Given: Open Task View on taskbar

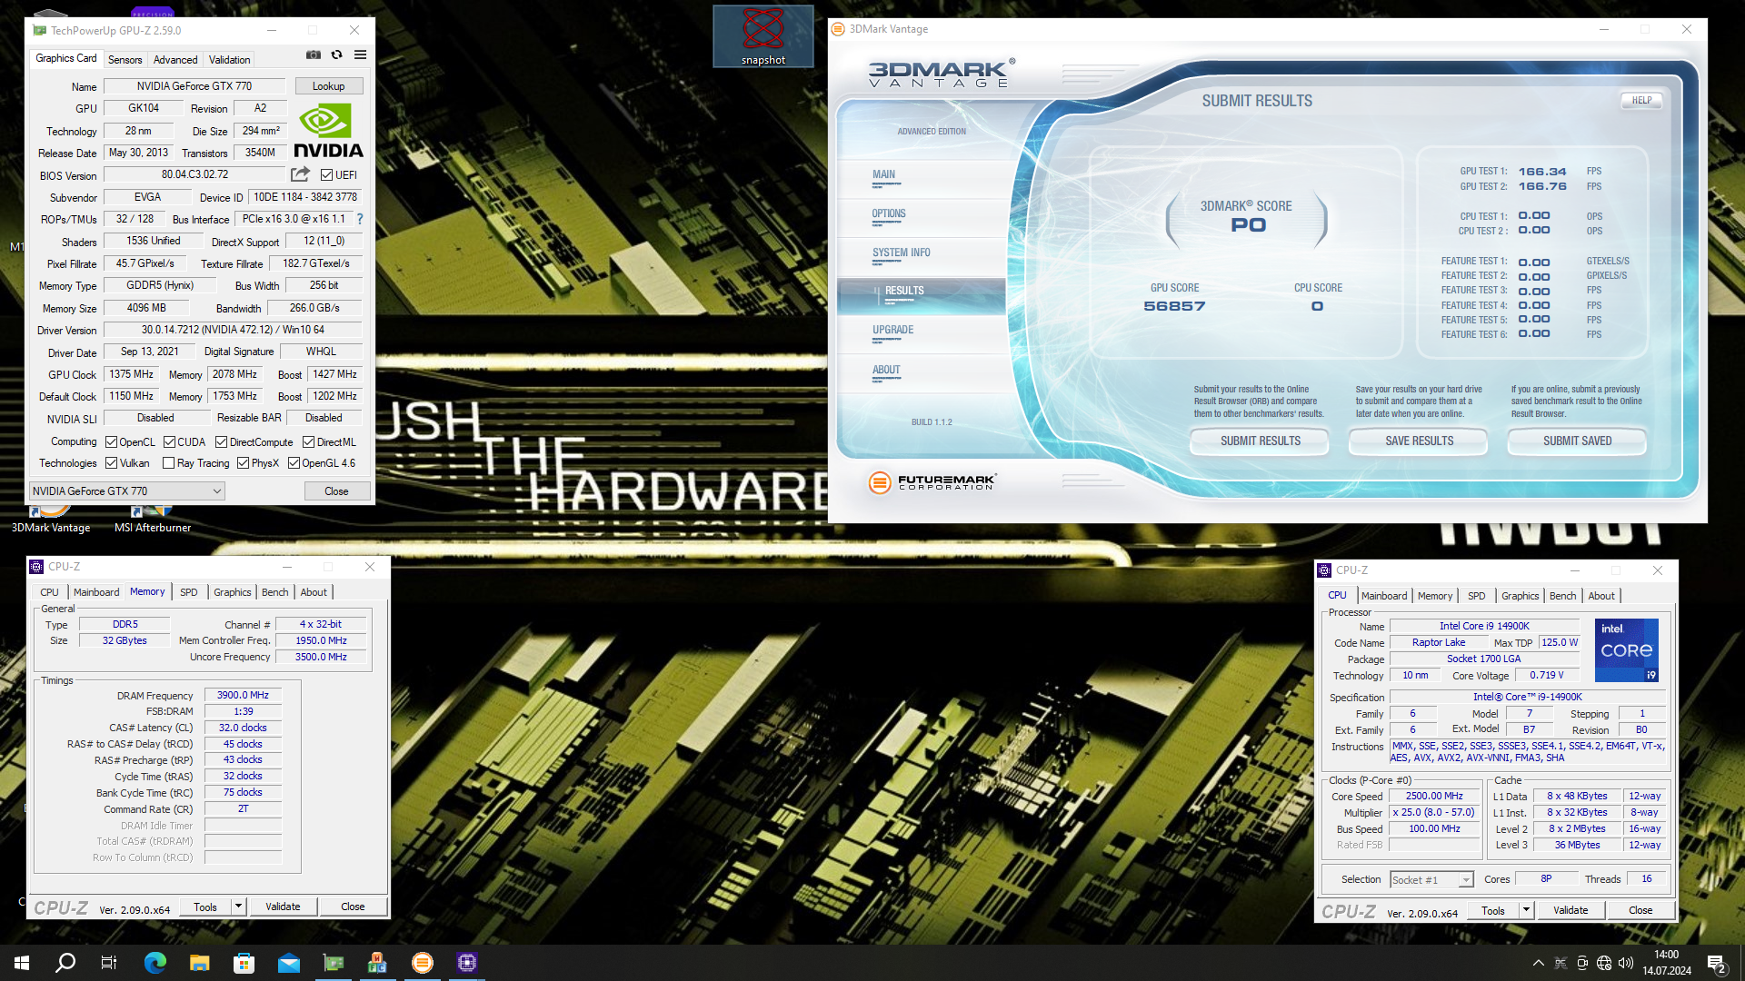Looking at the screenshot, I should 109,963.
